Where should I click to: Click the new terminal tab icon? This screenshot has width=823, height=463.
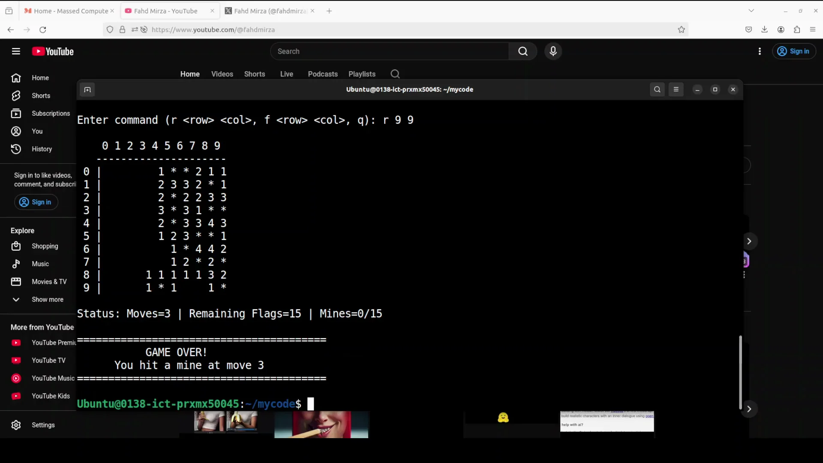click(x=87, y=90)
